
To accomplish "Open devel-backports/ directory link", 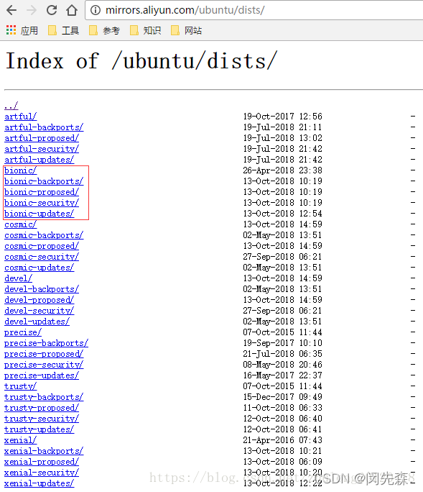I will tap(42, 289).
